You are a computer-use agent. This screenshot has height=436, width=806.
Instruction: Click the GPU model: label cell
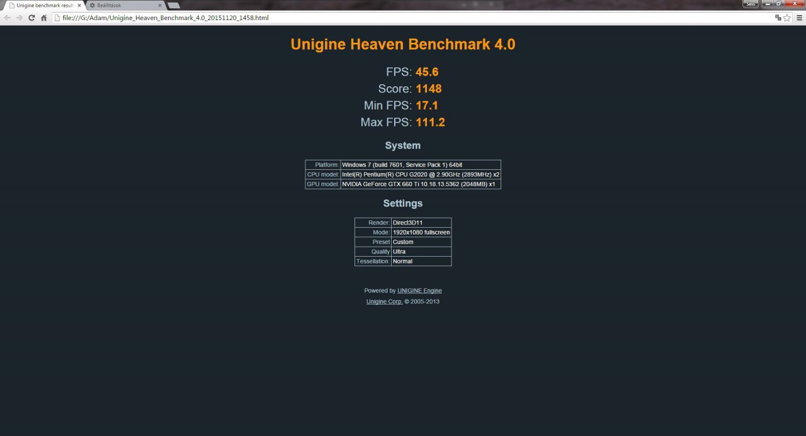[323, 184]
